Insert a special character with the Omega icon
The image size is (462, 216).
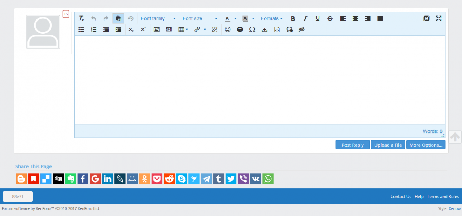[x=252, y=30]
